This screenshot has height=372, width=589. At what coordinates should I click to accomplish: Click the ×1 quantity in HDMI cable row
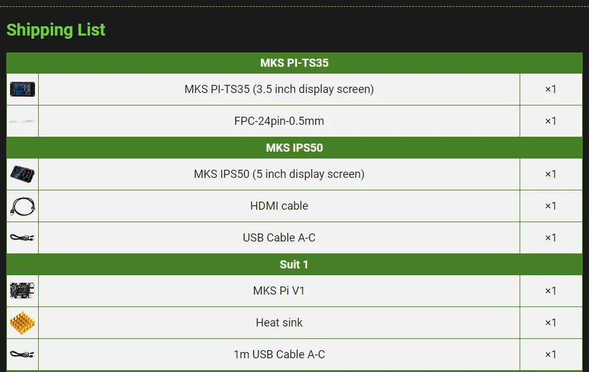[x=551, y=206]
